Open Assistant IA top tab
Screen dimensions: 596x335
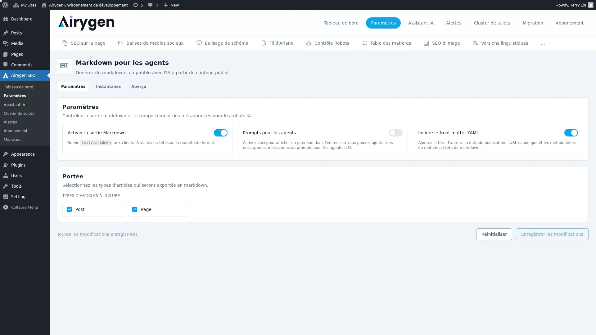(421, 23)
